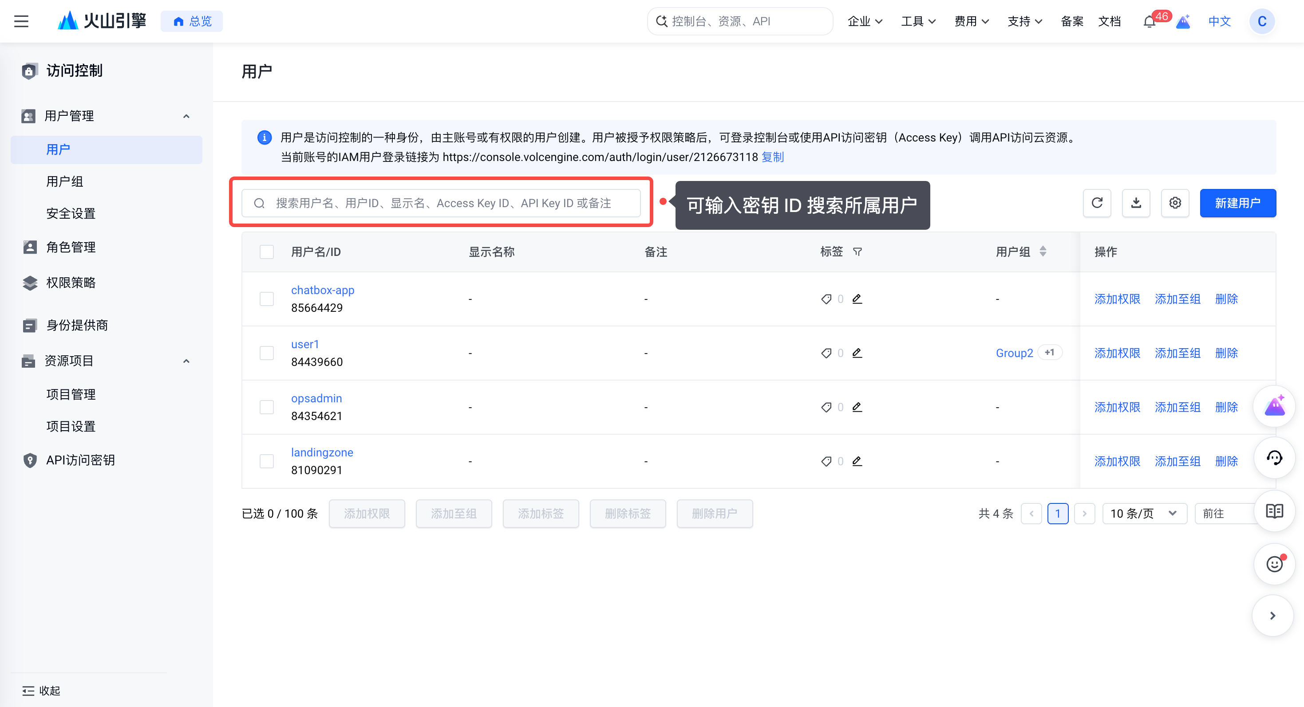Open the 费用 dropdown menu
This screenshot has width=1304, height=707.
tap(972, 21)
